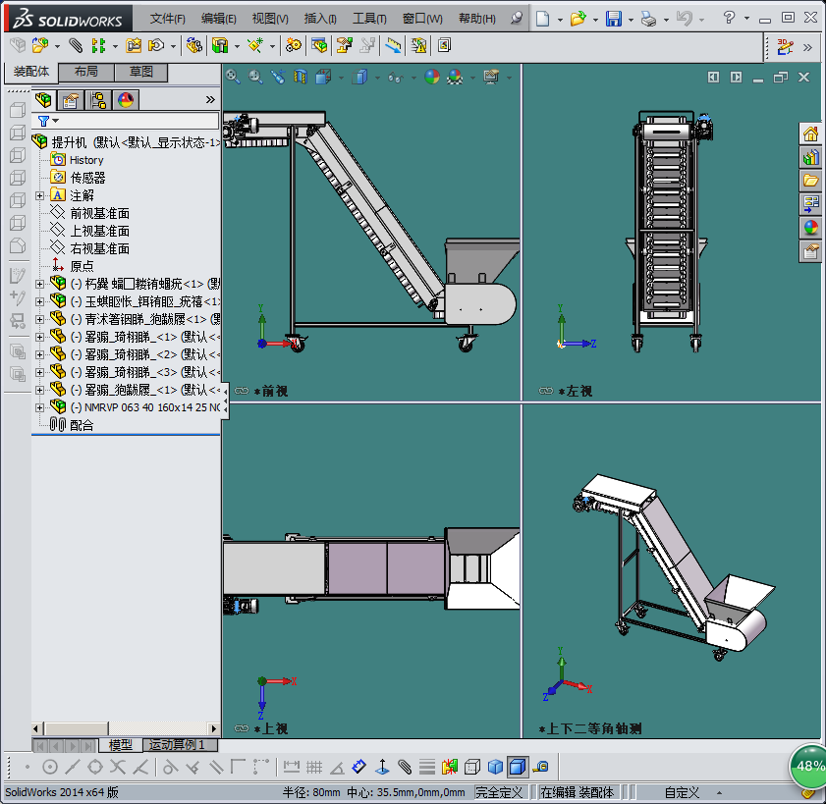
Task: Switch to the 布局 layout tab
Action: pos(85,73)
